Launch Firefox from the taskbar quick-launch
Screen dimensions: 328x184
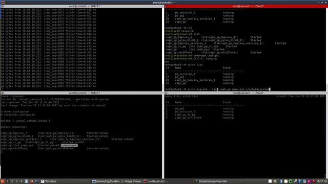click(32, 181)
